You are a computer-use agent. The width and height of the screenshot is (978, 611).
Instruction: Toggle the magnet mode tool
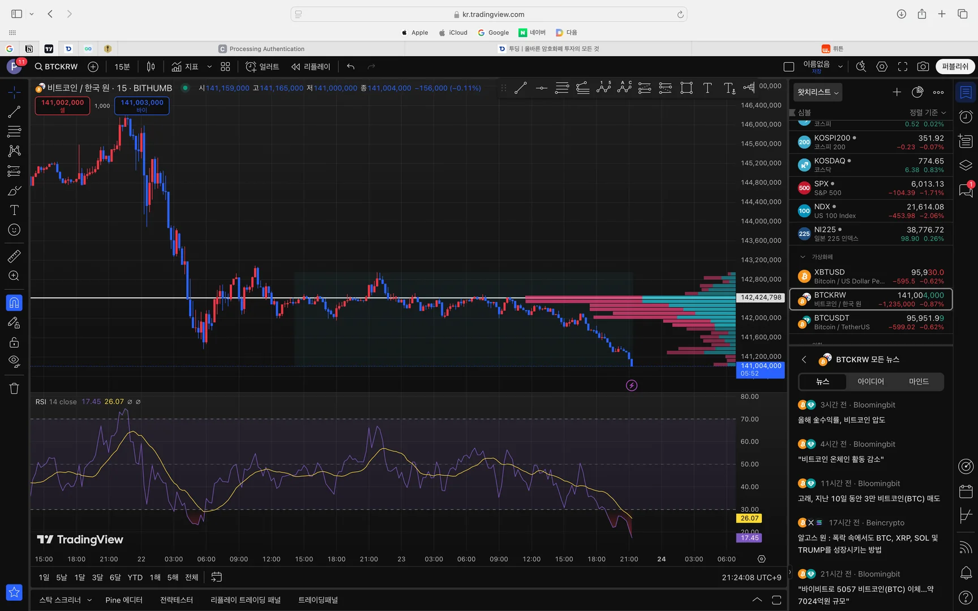14,303
